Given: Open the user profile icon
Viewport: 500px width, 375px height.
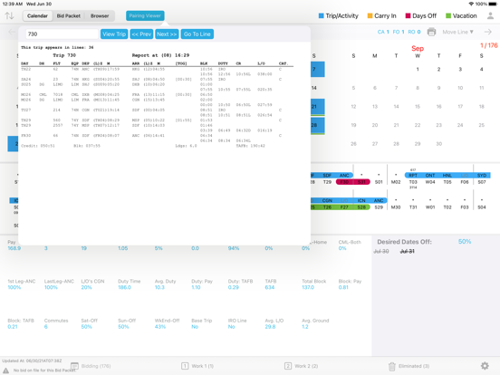Looking at the screenshot, I should pos(490,15).
